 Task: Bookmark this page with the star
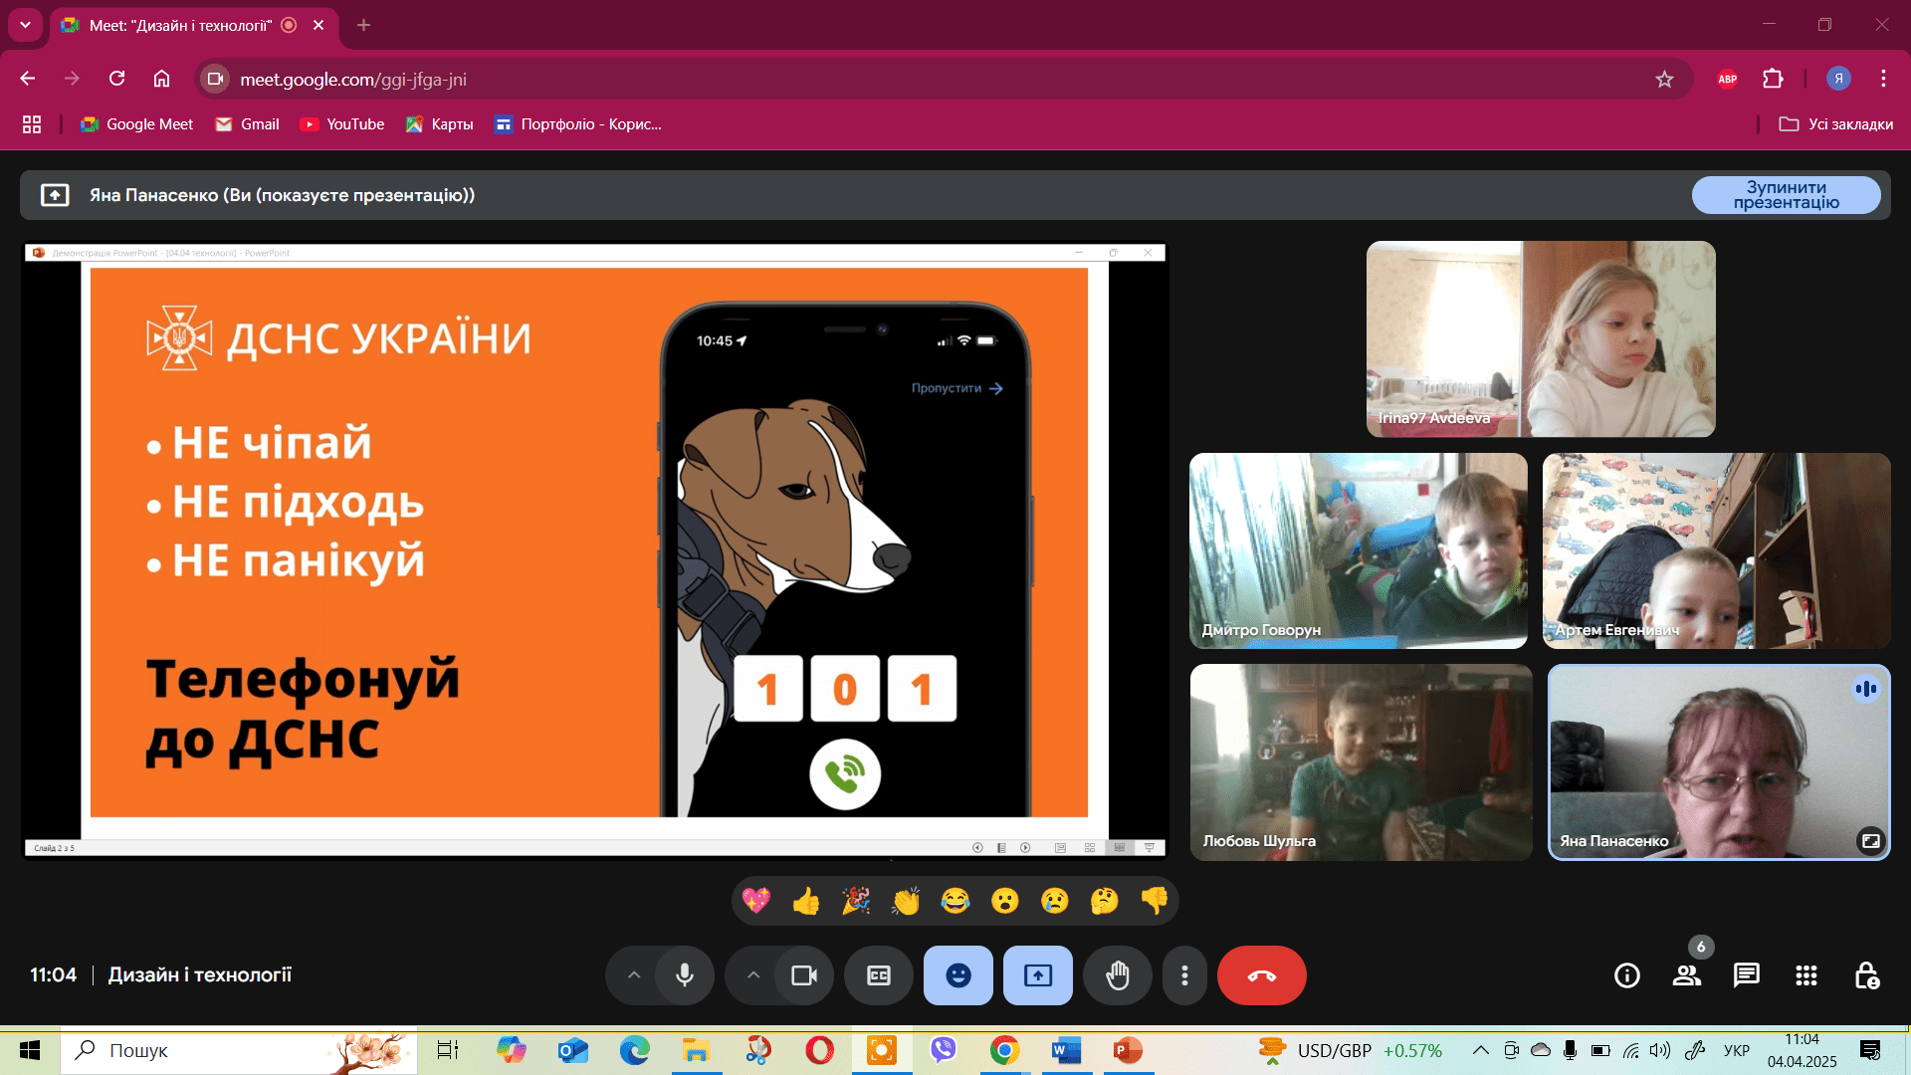(x=1664, y=79)
